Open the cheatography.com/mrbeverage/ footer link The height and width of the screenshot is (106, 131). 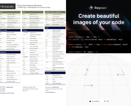(7, 93)
